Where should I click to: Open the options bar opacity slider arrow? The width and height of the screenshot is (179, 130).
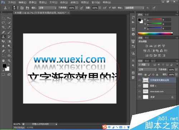pyautogui.click(x=77, y=8)
